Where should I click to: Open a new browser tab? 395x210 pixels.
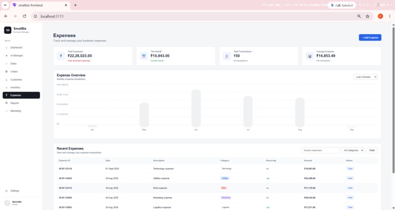pyautogui.click(x=75, y=5)
